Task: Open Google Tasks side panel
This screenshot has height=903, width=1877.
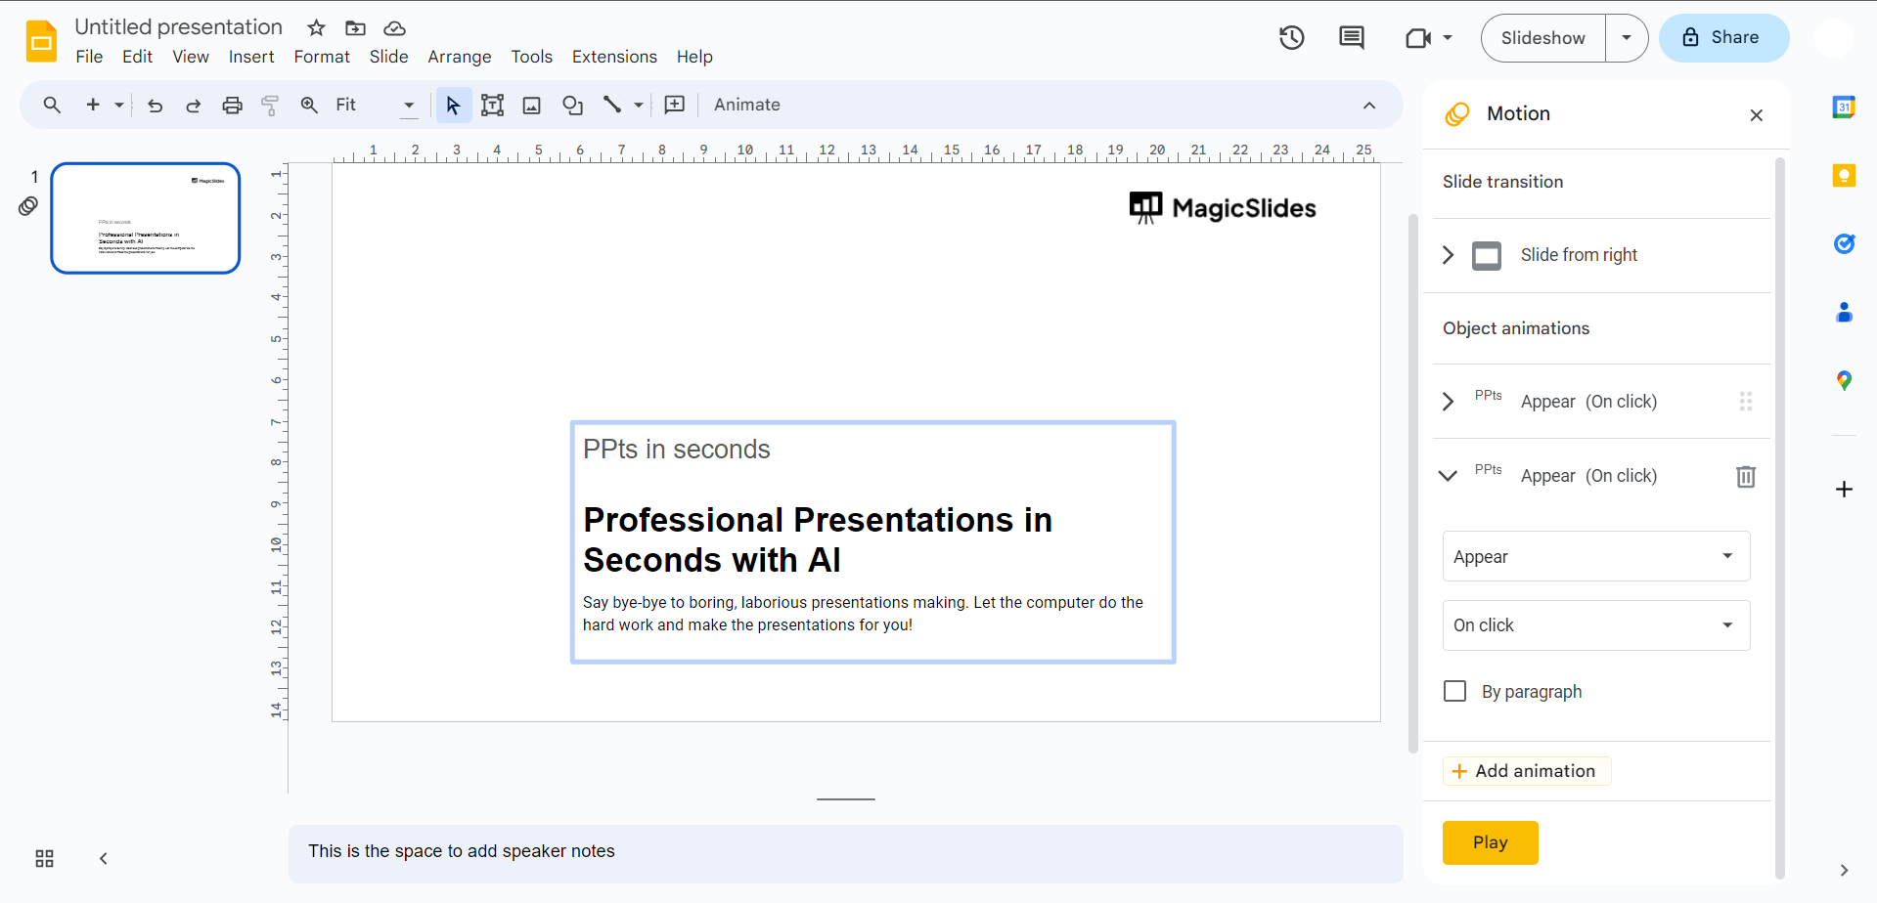Action: click(1844, 243)
